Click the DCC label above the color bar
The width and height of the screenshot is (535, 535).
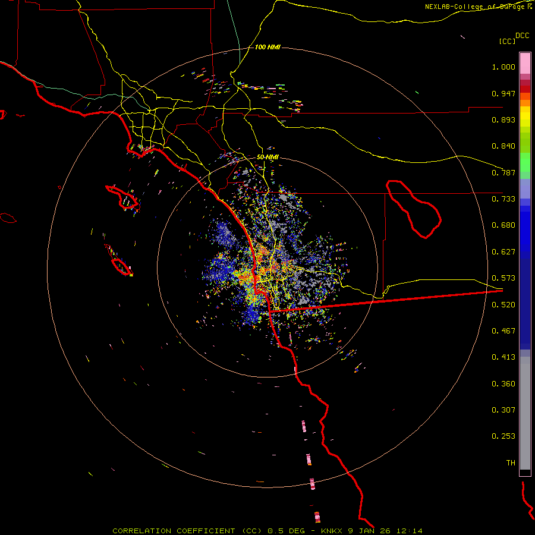[523, 36]
